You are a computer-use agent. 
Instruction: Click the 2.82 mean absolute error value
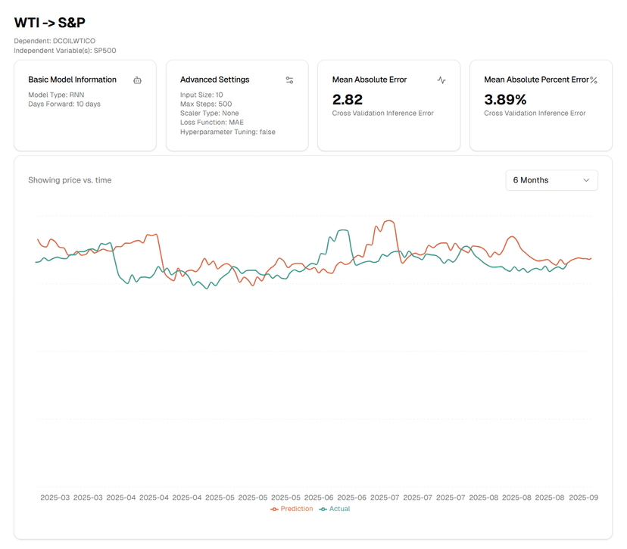[x=348, y=99]
